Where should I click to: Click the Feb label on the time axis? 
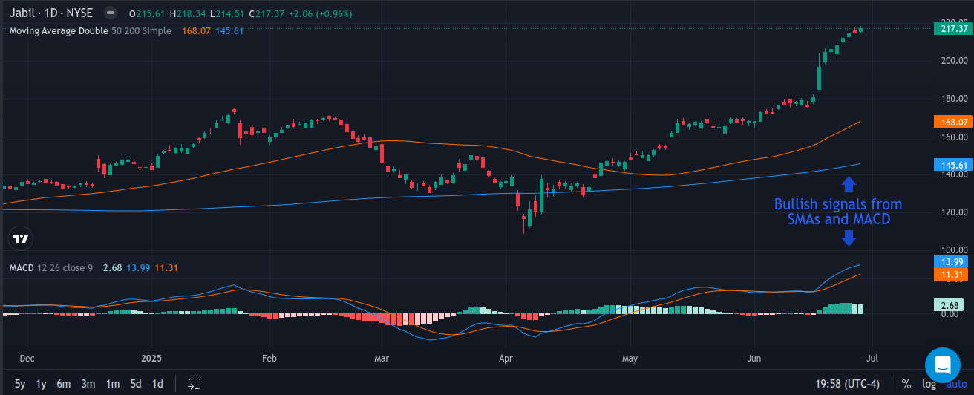coord(269,359)
